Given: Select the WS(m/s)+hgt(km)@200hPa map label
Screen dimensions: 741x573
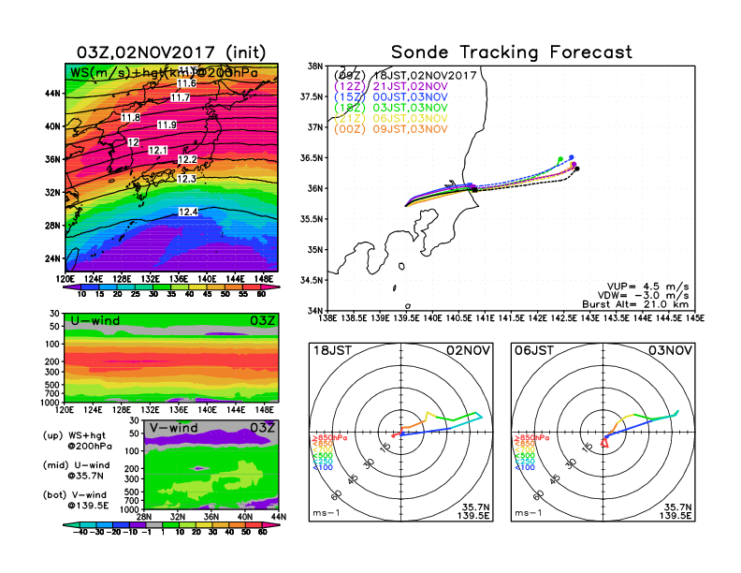Looking at the screenshot, I should coord(164,73).
